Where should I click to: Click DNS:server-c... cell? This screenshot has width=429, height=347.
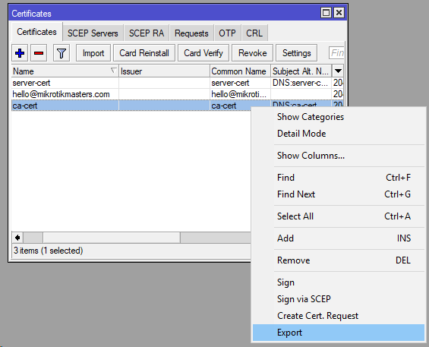click(301, 83)
